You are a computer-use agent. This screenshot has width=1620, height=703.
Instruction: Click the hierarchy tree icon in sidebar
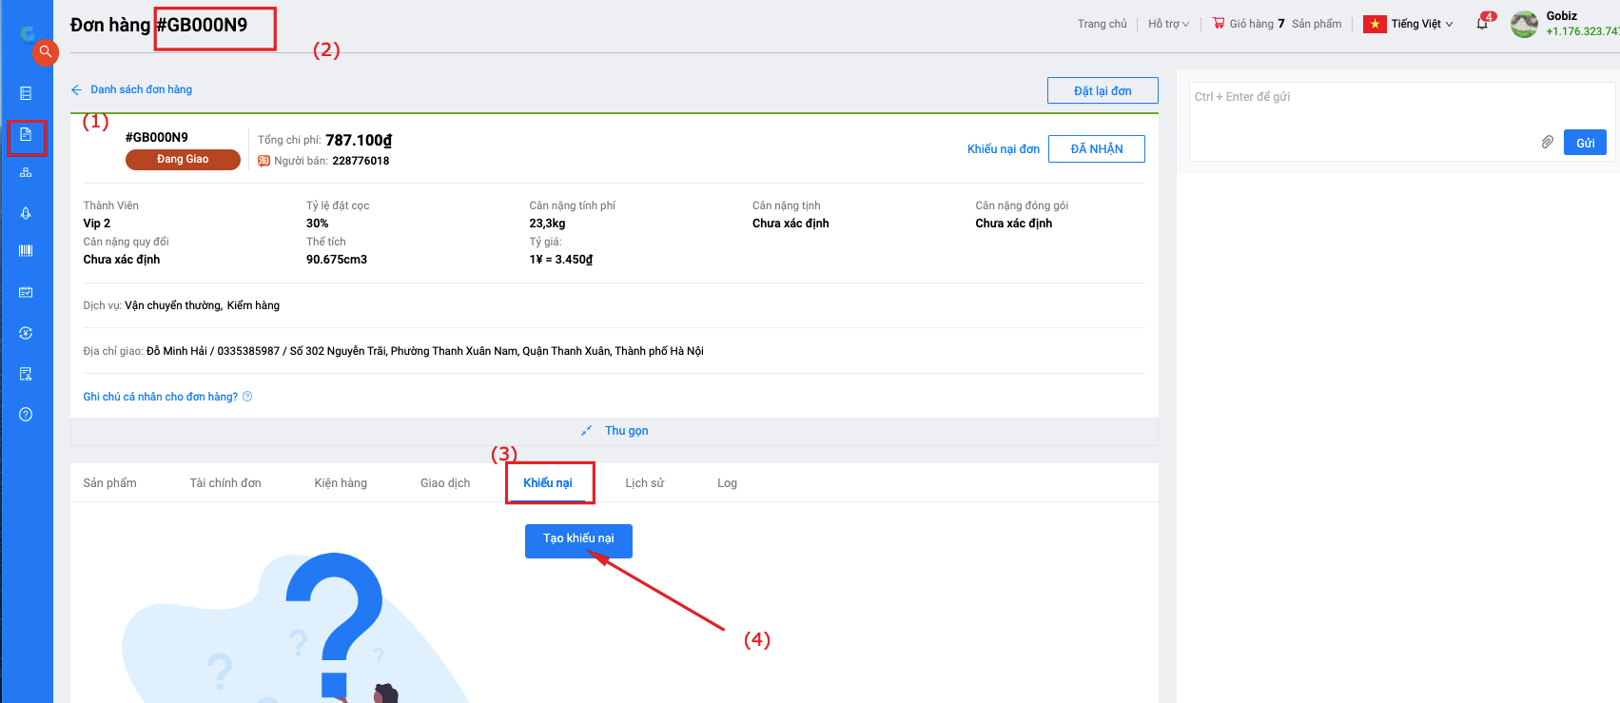pos(26,172)
